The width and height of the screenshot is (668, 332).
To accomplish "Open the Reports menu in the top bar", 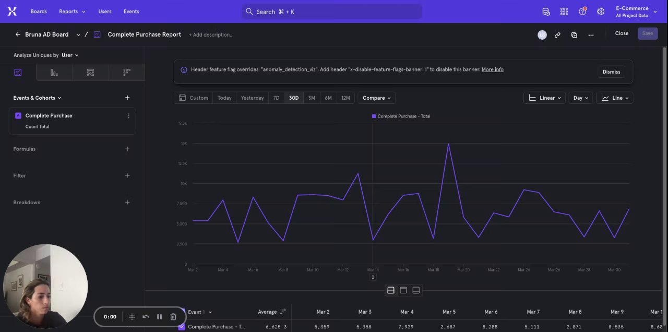I will (x=72, y=11).
